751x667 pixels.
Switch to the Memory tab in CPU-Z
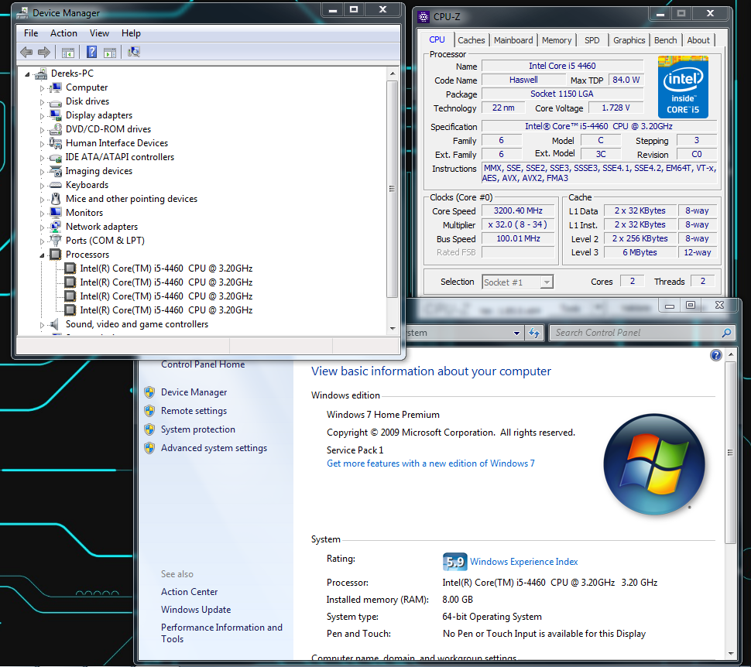click(557, 40)
